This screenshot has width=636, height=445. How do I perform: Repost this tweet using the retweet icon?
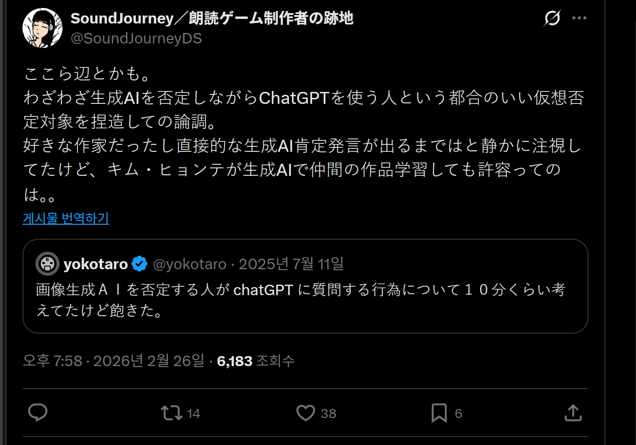[x=171, y=413]
